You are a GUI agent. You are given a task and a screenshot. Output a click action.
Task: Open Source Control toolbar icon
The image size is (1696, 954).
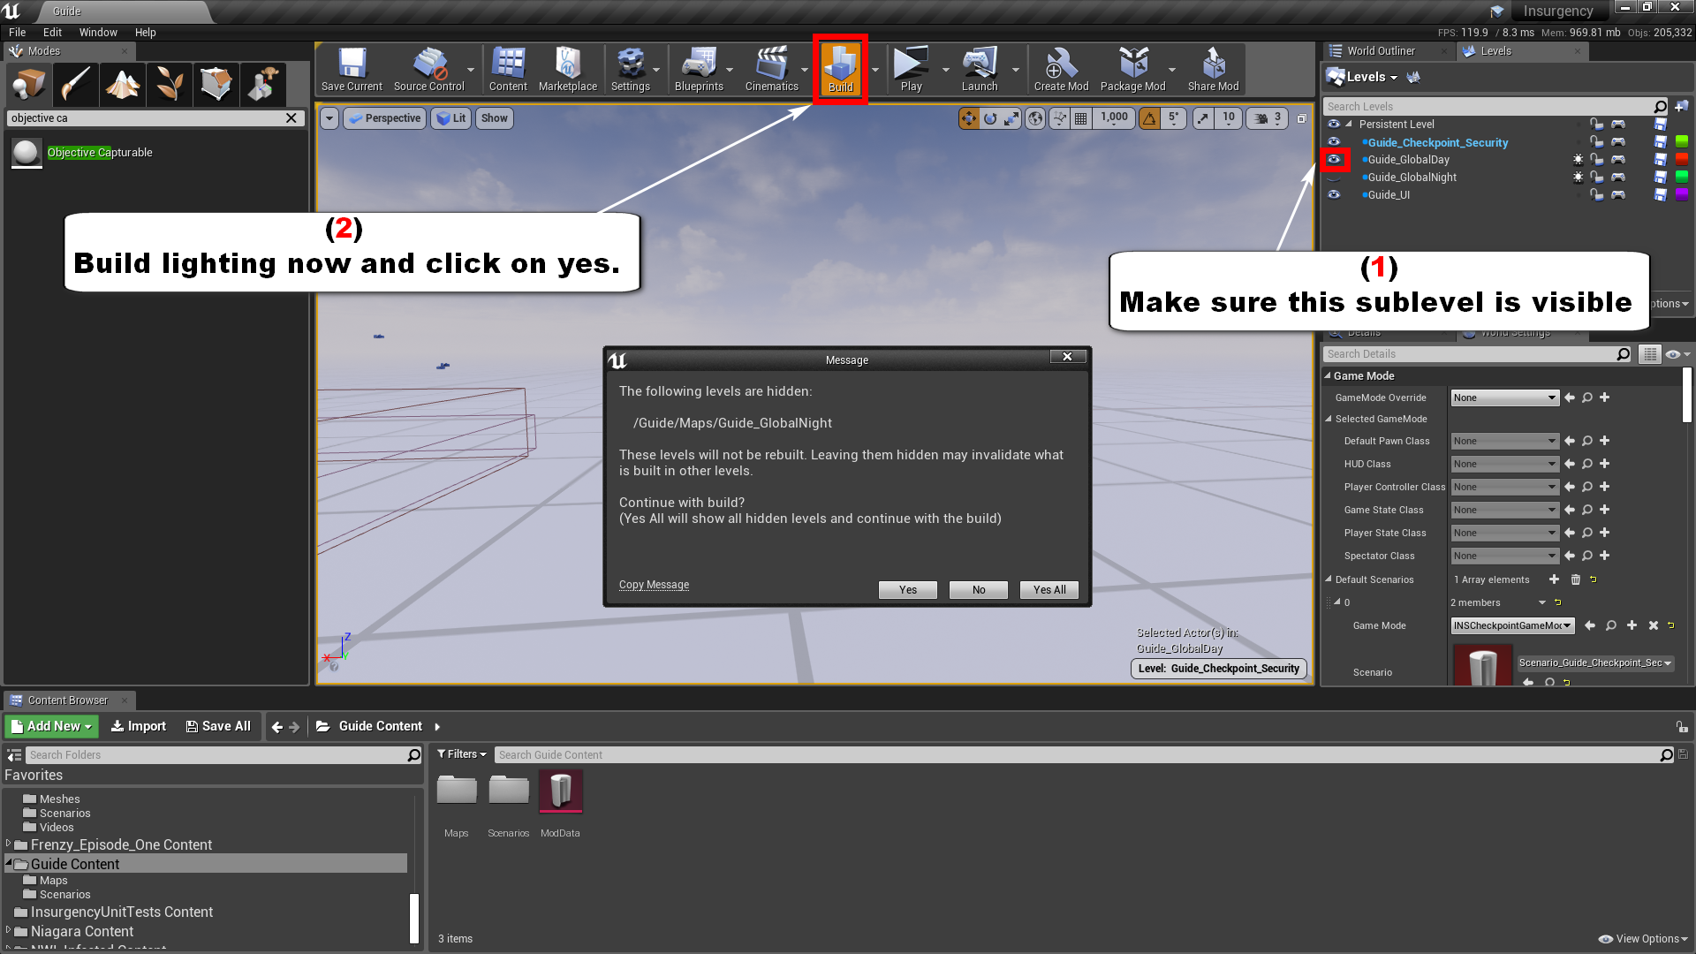point(428,69)
